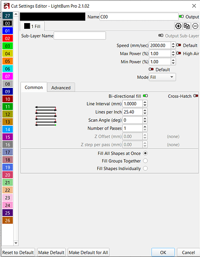Select layer 25 dark purple swatch
This screenshot has width=200, height=257.
click(x=8, y=213)
